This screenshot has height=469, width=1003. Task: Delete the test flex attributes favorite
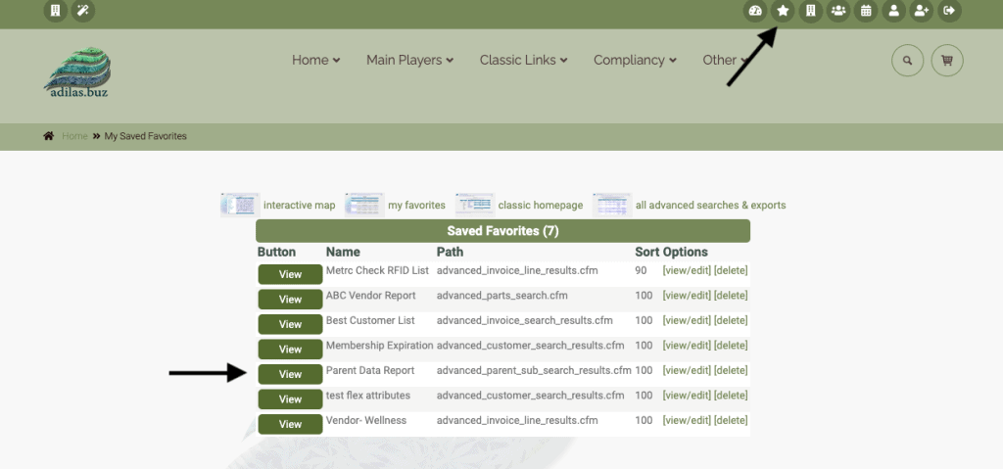coord(731,396)
